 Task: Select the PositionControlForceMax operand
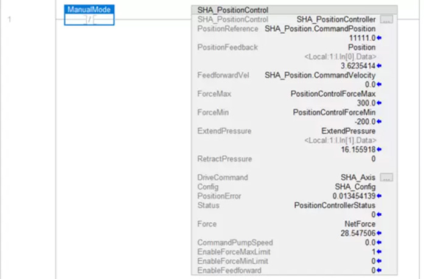[333, 94]
